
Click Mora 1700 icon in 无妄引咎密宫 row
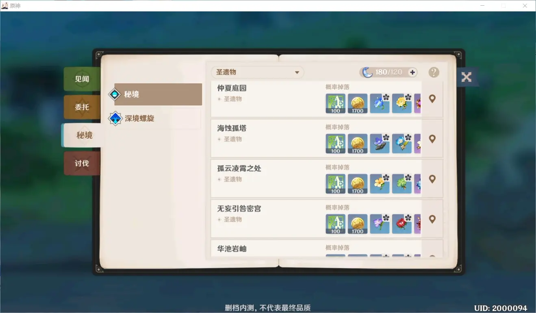pos(358,224)
